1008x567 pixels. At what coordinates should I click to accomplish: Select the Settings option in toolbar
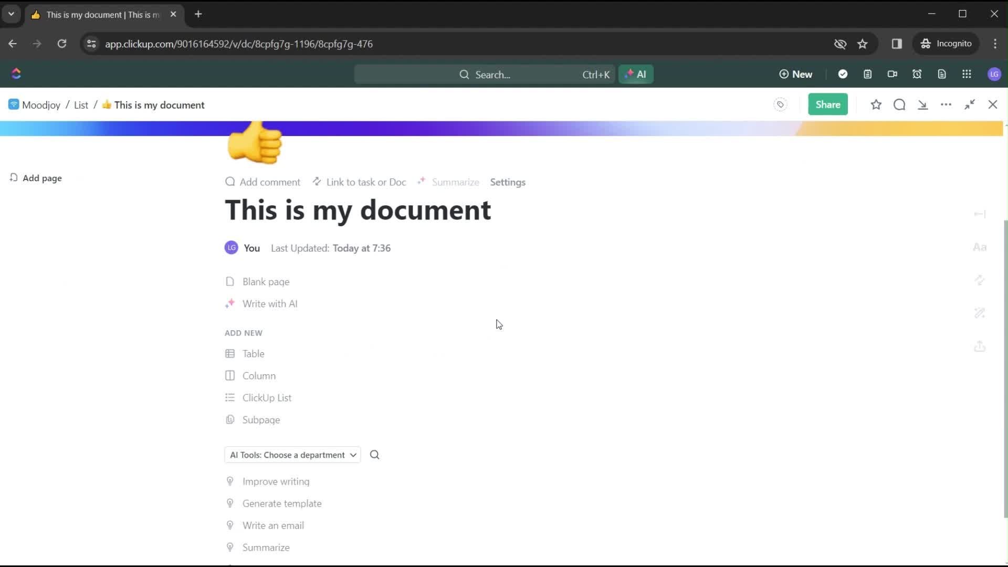509,181
